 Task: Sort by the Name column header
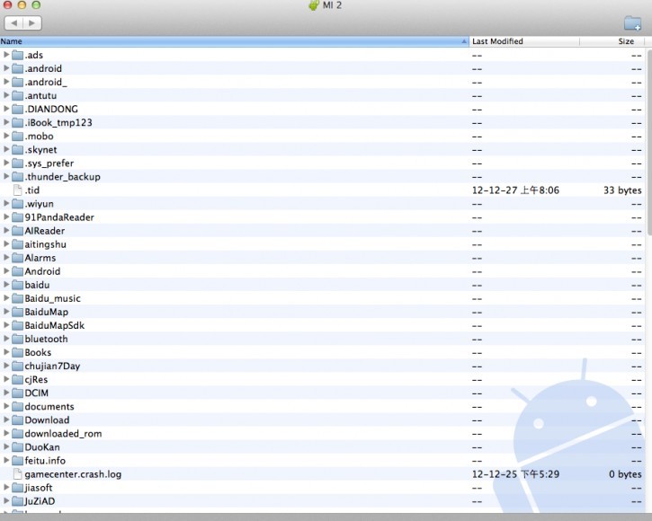[235, 41]
